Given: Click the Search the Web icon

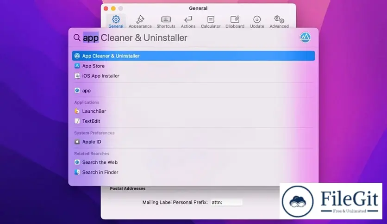Looking at the screenshot, I should point(77,162).
